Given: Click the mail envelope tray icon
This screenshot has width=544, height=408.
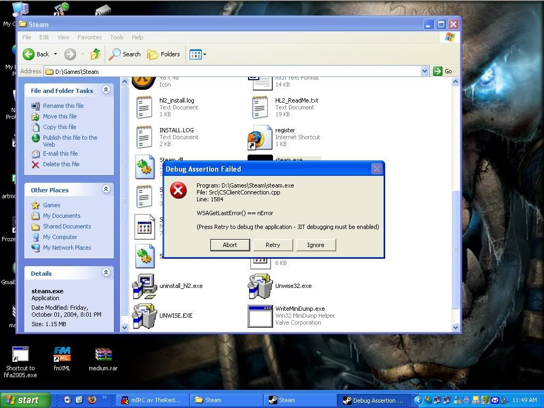Looking at the screenshot, I should click(x=495, y=400).
